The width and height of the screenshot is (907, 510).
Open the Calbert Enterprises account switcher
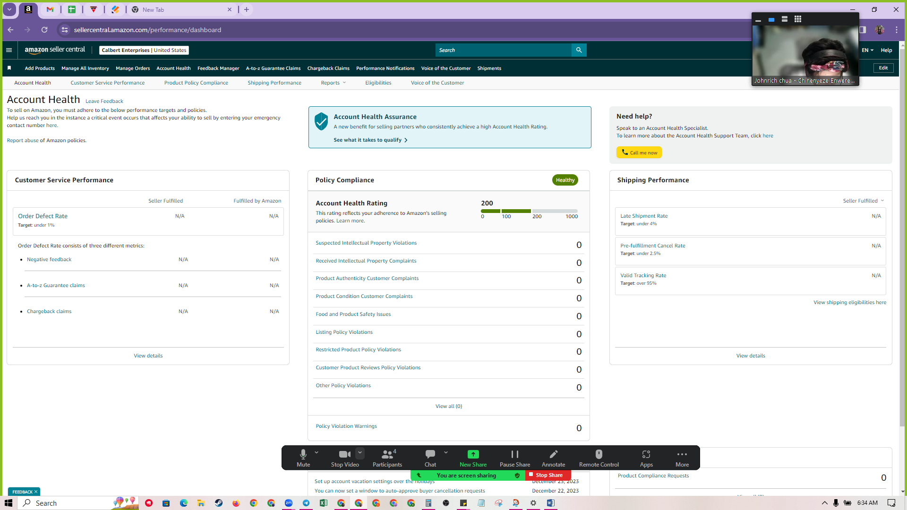pyautogui.click(x=144, y=50)
